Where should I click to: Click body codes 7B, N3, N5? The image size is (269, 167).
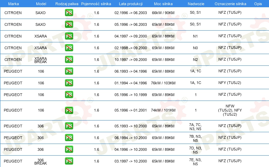(x=195, y=138)
